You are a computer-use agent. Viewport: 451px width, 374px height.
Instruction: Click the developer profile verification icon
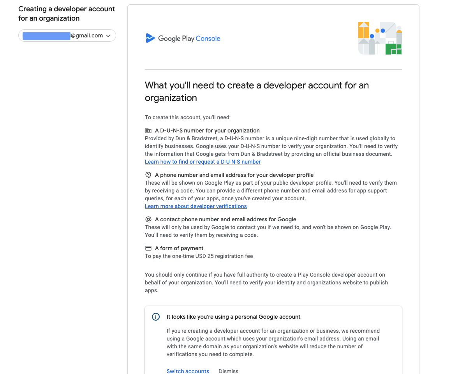[148, 175]
